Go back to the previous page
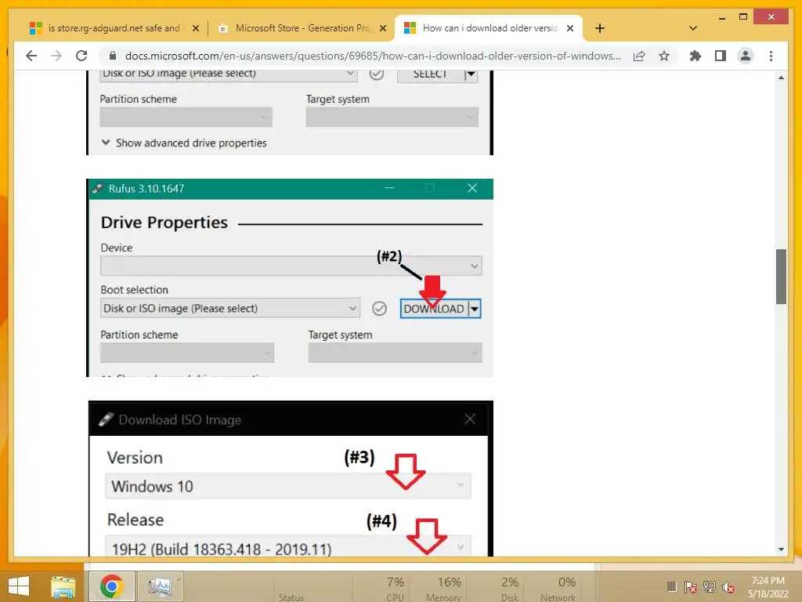 click(x=31, y=56)
